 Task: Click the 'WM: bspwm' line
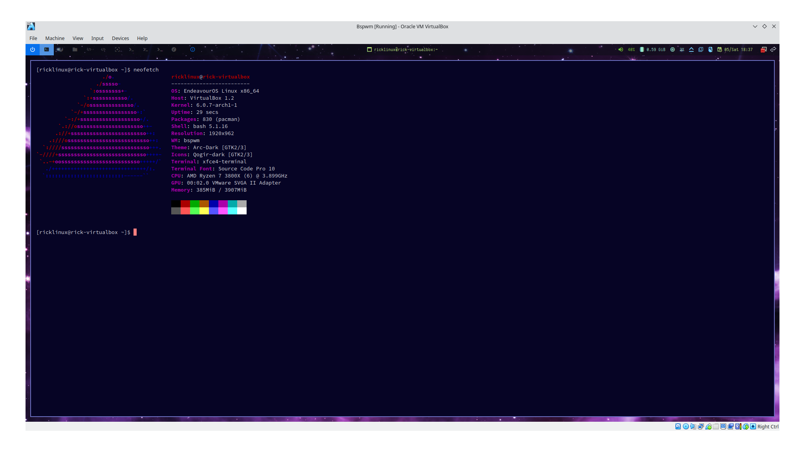point(185,140)
